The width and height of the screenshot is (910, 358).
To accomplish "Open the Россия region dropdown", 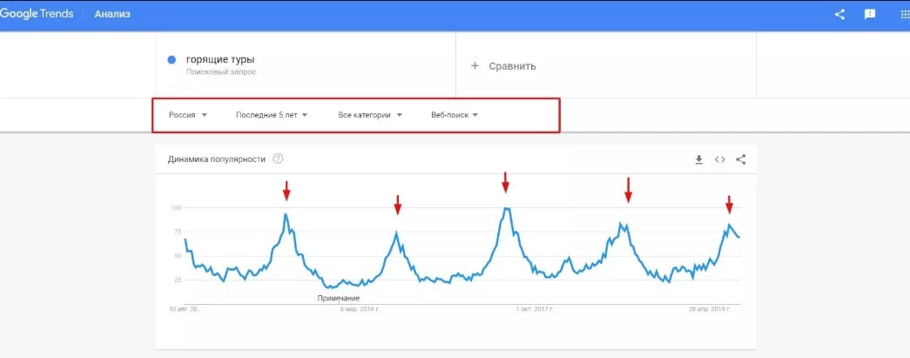I will [x=188, y=115].
